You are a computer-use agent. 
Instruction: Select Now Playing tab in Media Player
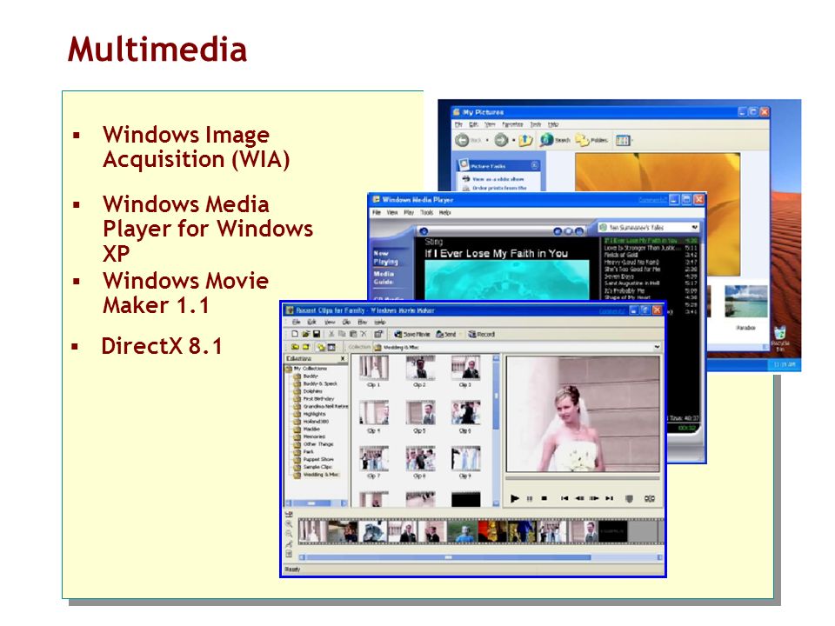pos(385,257)
